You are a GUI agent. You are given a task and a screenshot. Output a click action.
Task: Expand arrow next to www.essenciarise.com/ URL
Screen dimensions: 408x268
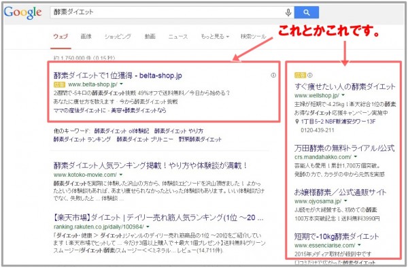[359, 245]
